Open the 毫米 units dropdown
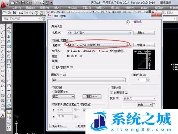This screenshot has width=178, height=134. click(145, 105)
